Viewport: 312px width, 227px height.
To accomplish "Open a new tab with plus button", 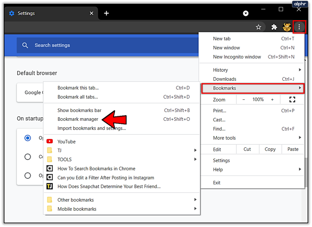I will (106, 13).
